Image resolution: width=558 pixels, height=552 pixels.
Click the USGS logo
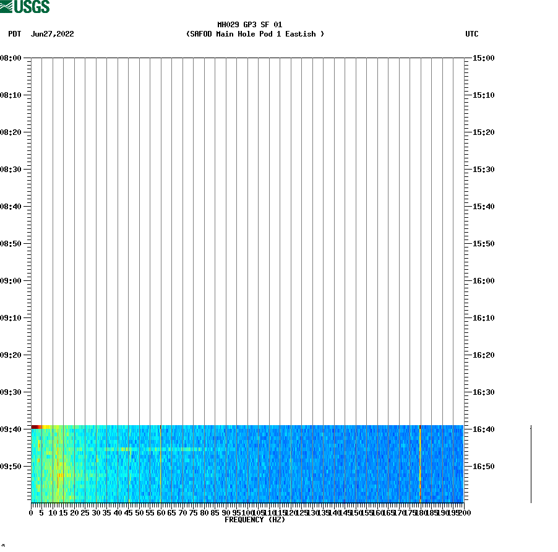[x=25, y=6]
